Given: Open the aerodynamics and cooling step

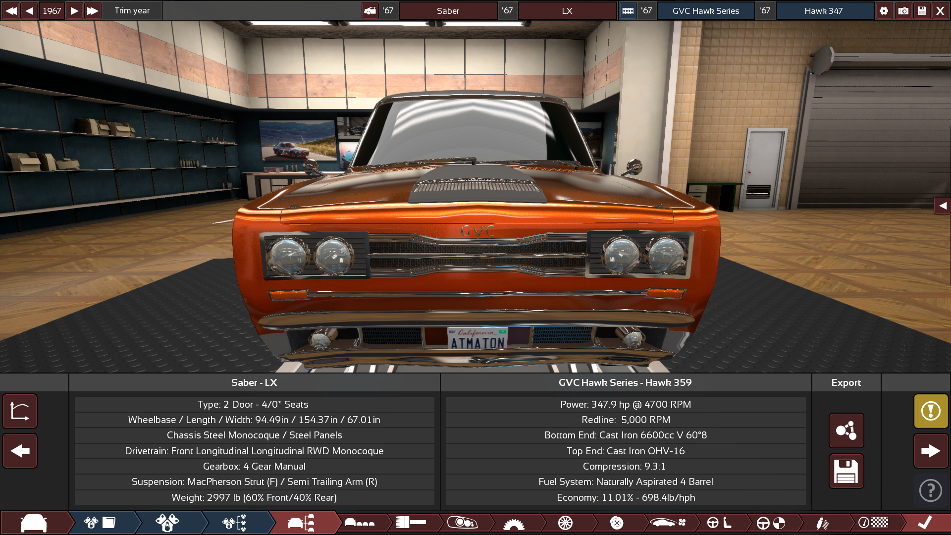Looking at the screenshot, I should pyautogui.click(x=668, y=523).
